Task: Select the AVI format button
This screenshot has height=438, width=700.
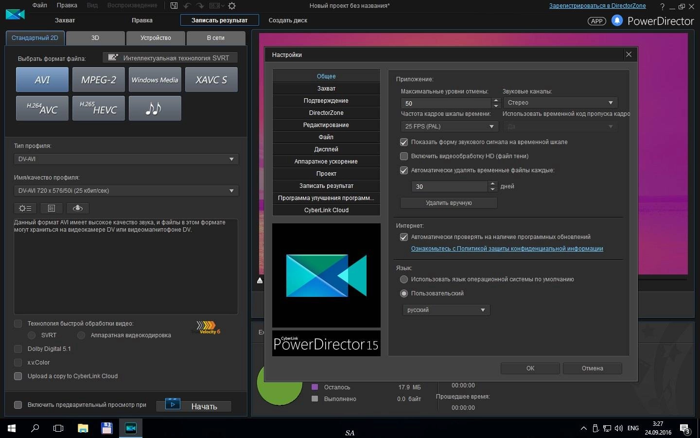Action: point(42,80)
